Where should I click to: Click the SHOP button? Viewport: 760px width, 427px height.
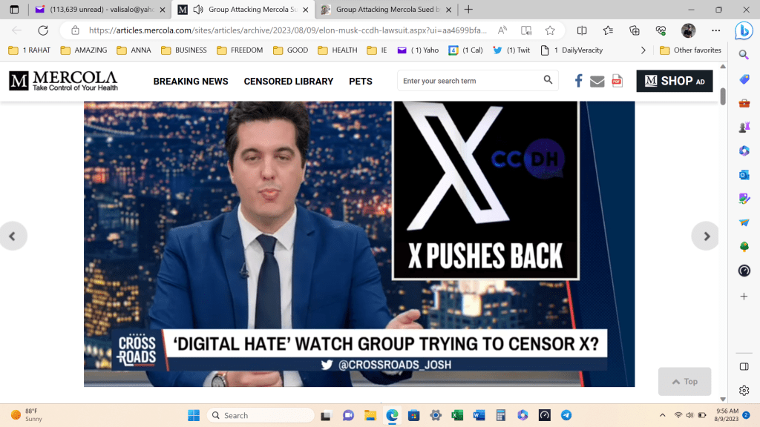click(x=674, y=81)
